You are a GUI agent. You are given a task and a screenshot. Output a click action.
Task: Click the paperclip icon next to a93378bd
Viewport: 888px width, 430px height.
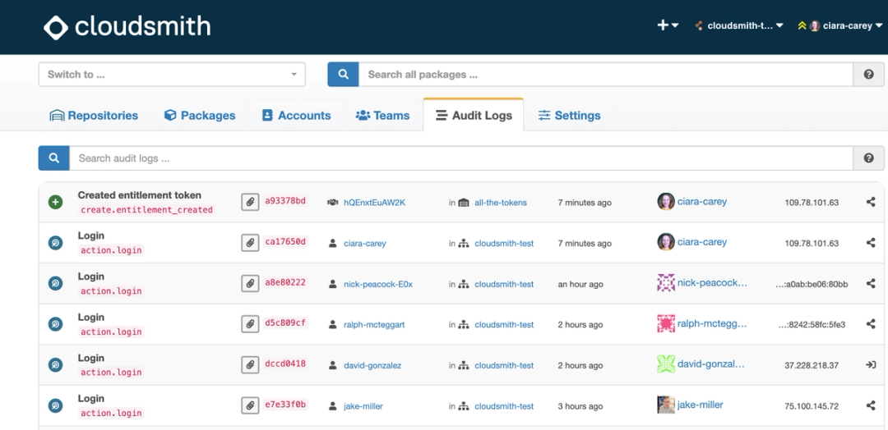250,203
